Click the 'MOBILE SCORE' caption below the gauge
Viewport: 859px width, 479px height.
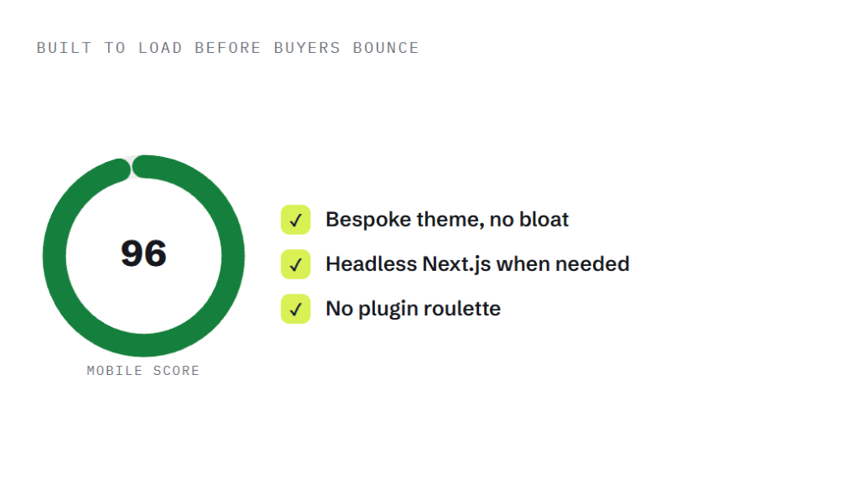pos(143,371)
